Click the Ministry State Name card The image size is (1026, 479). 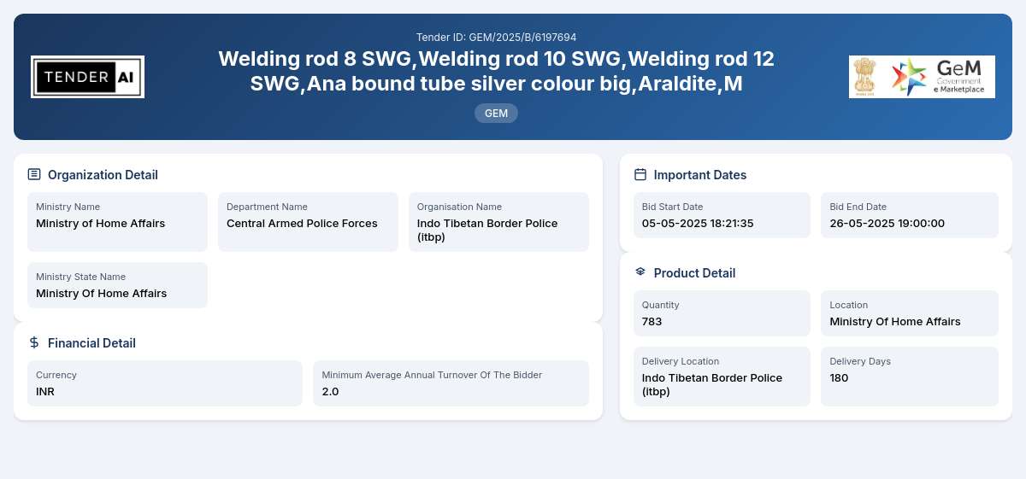tap(117, 285)
